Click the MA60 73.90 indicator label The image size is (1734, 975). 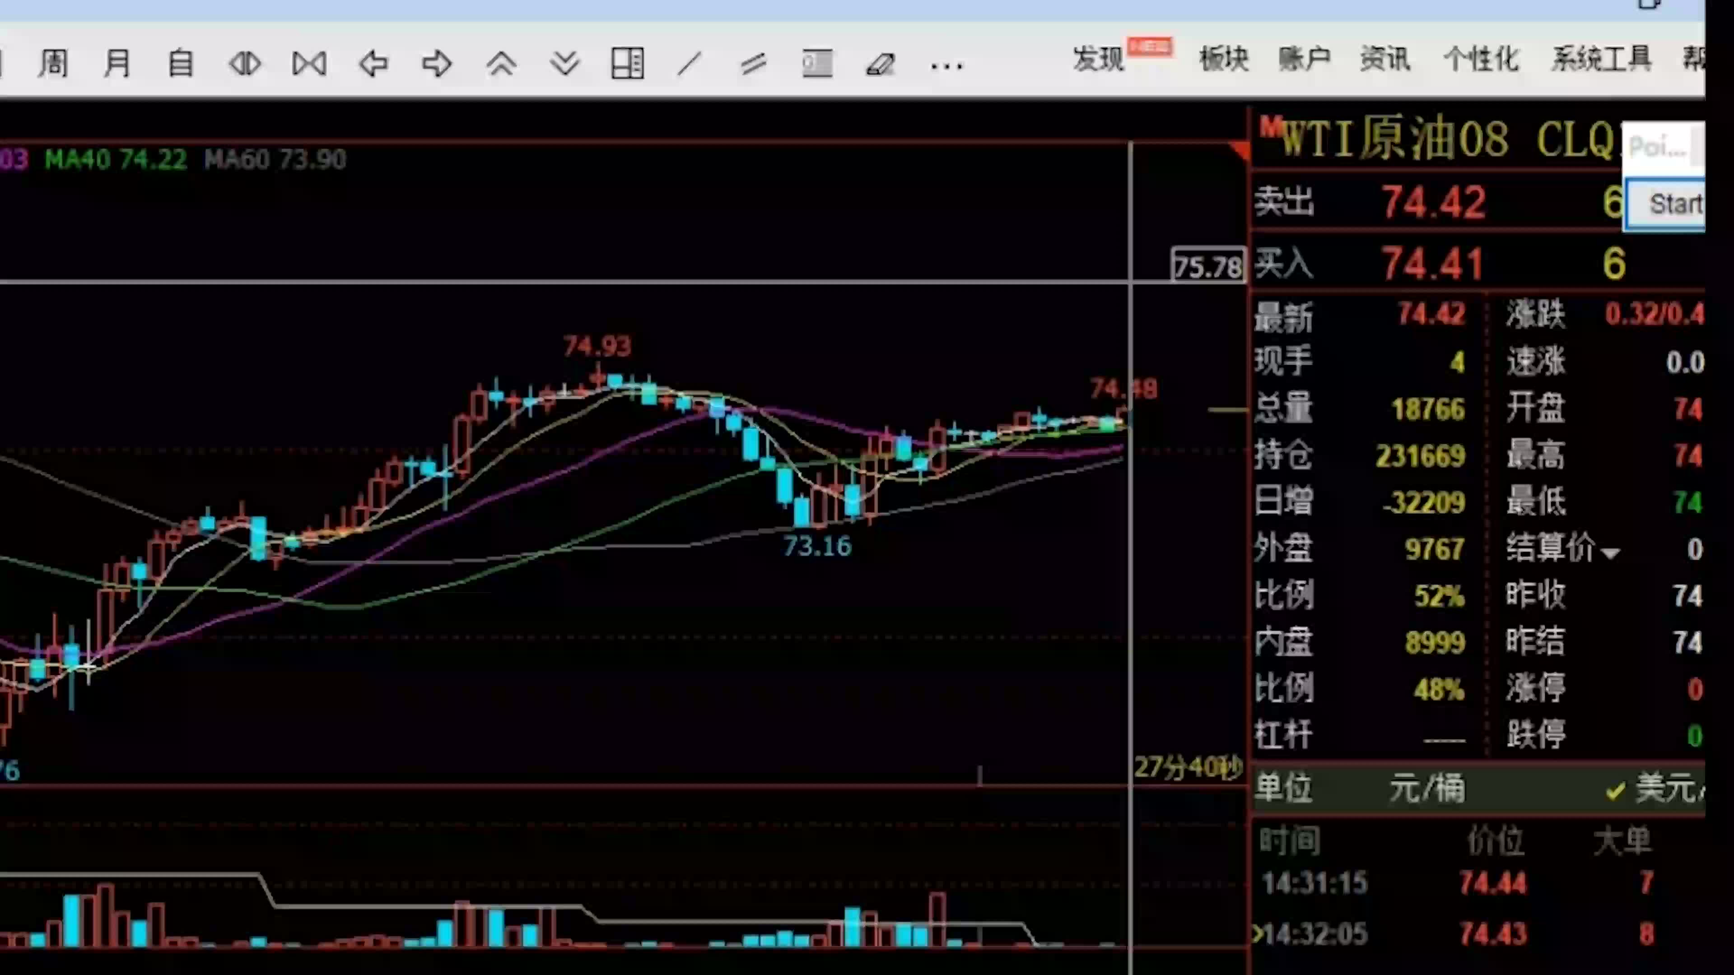click(275, 159)
